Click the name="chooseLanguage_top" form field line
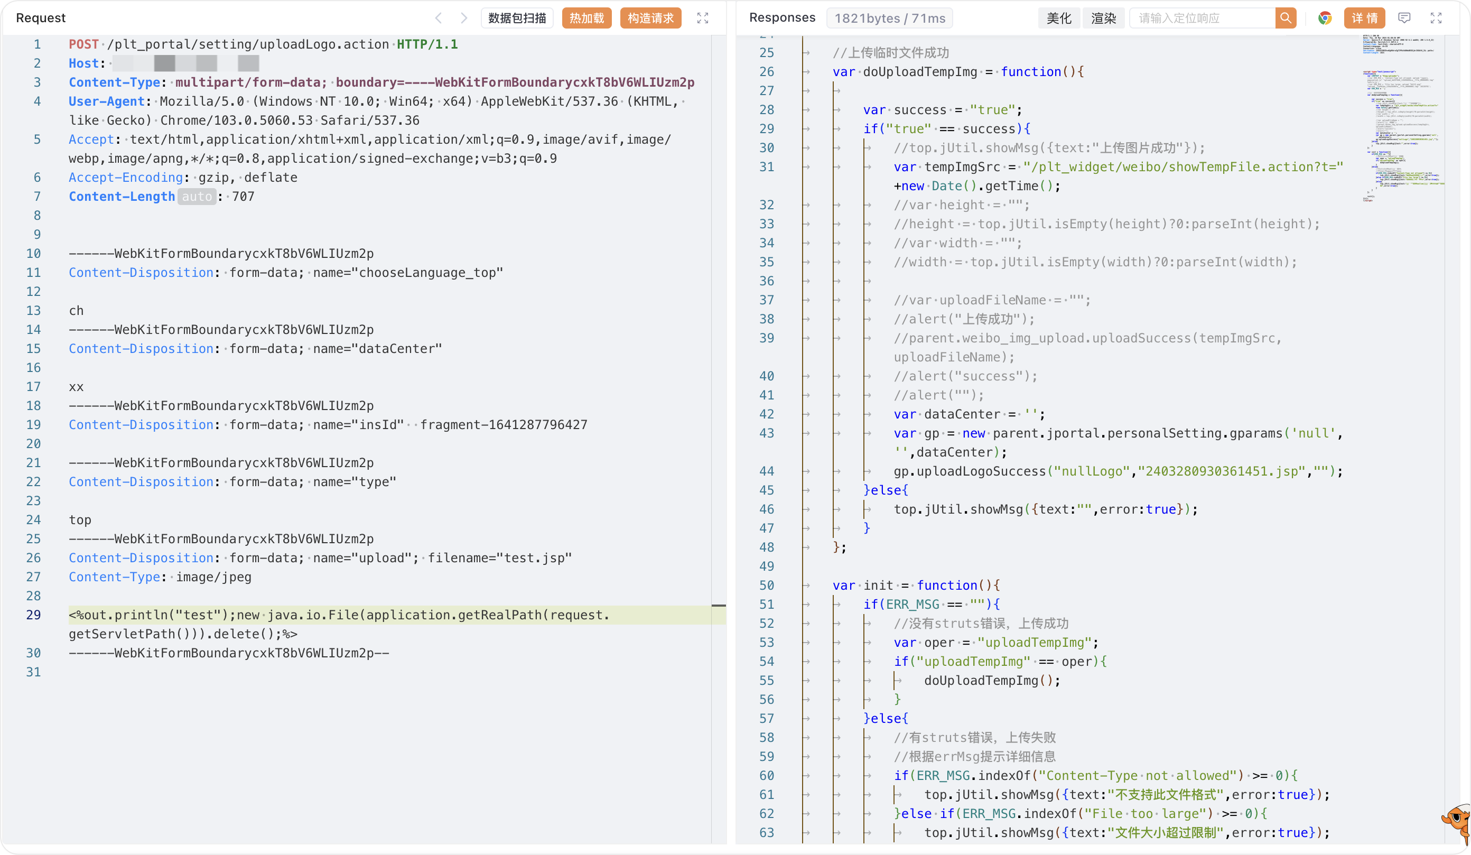This screenshot has height=855, width=1471. point(286,273)
